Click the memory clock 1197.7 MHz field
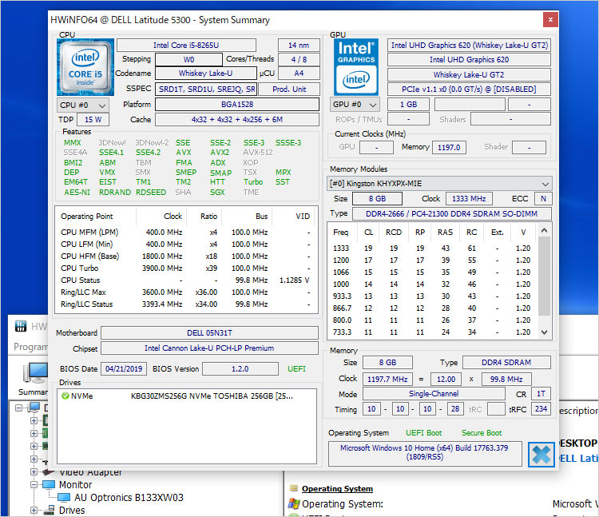Viewport: 599px width, 517px height. pyautogui.click(x=387, y=379)
